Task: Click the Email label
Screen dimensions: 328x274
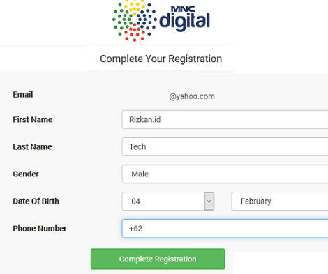Action: tap(23, 95)
